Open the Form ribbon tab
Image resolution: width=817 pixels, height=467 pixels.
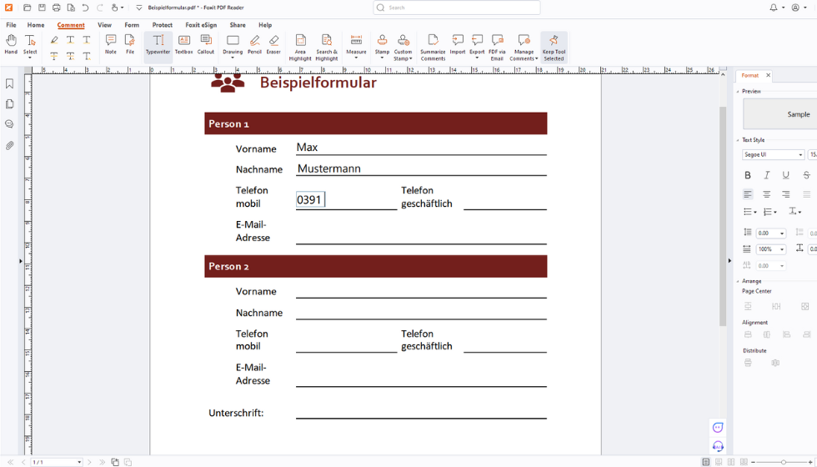click(x=132, y=25)
